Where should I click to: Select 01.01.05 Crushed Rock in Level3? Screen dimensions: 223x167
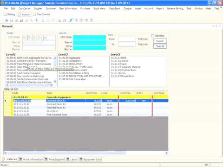pyautogui.click(x=123, y=70)
